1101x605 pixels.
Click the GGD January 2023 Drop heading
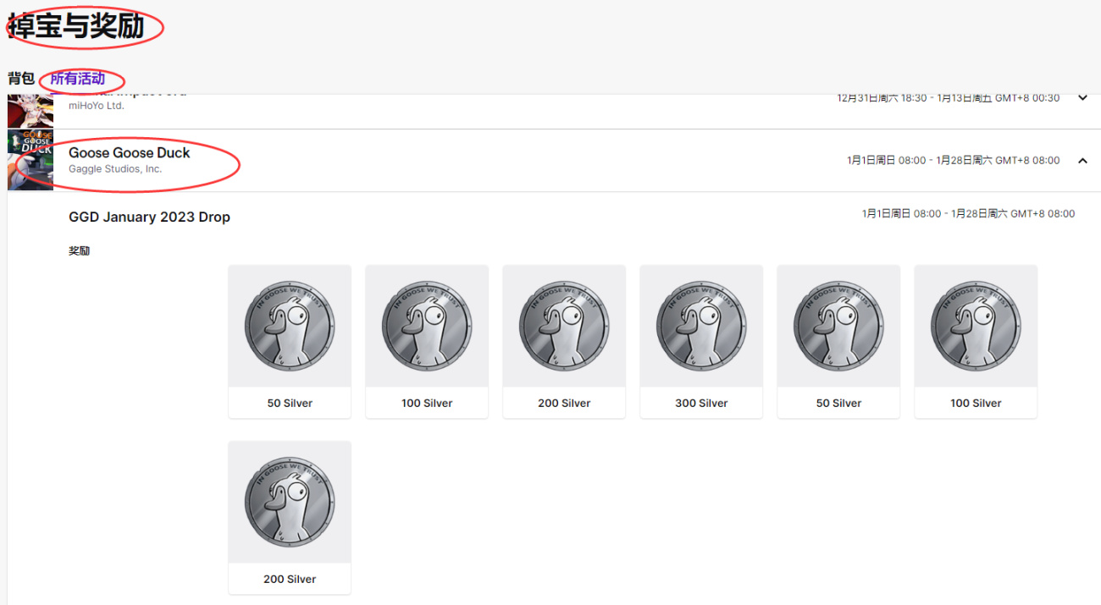pyautogui.click(x=149, y=217)
